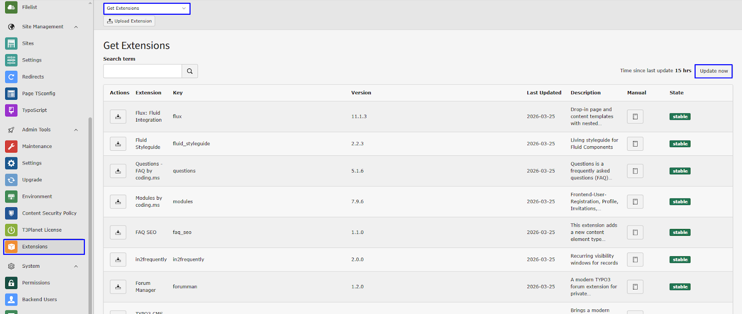Collapse the Admin Tools section
The image size is (742, 314).
76,130
